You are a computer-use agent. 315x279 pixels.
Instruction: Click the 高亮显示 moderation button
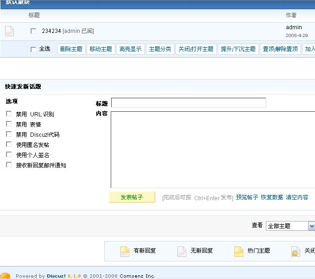(x=130, y=49)
